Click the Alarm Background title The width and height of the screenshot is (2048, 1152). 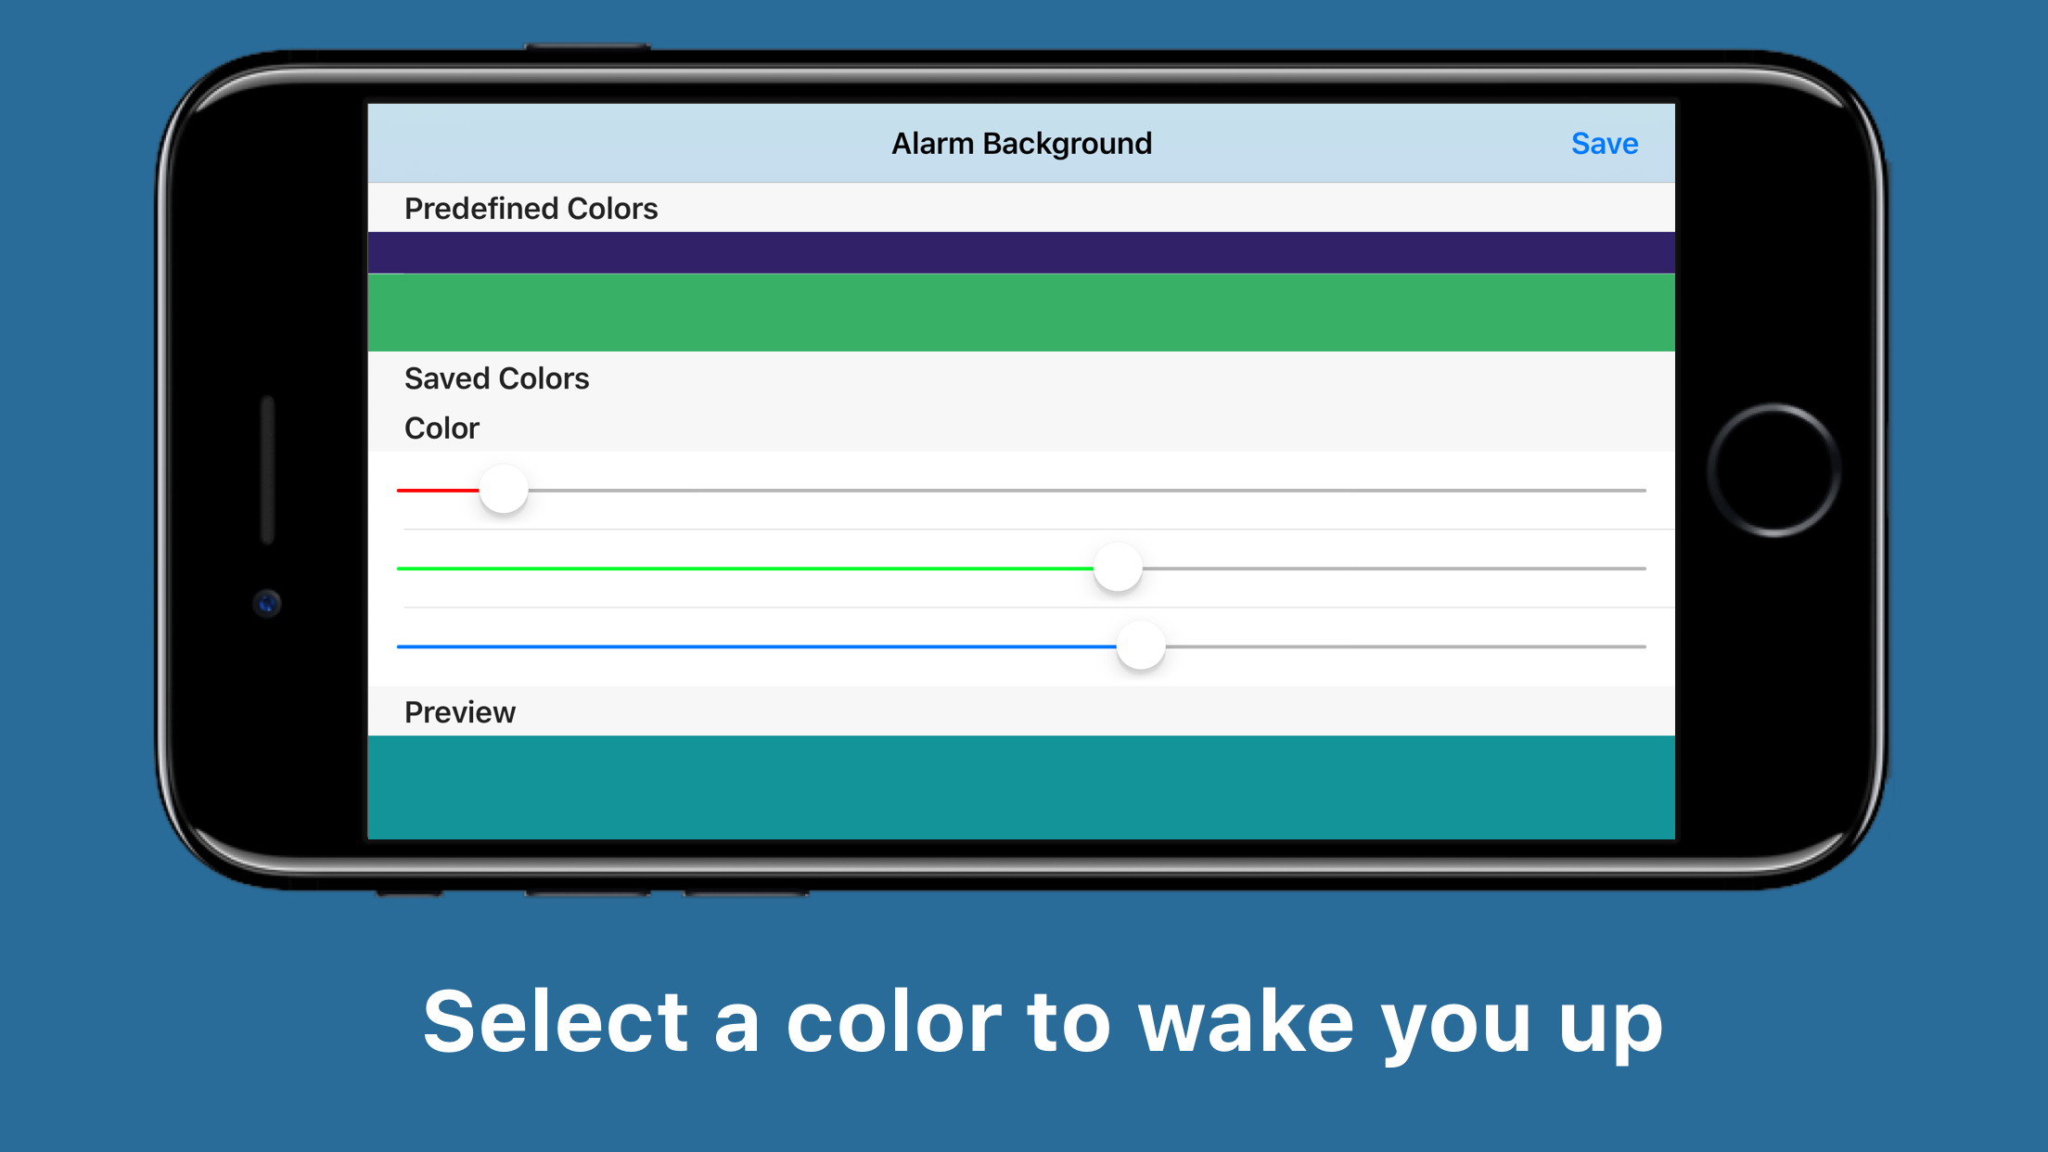(x=1021, y=143)
